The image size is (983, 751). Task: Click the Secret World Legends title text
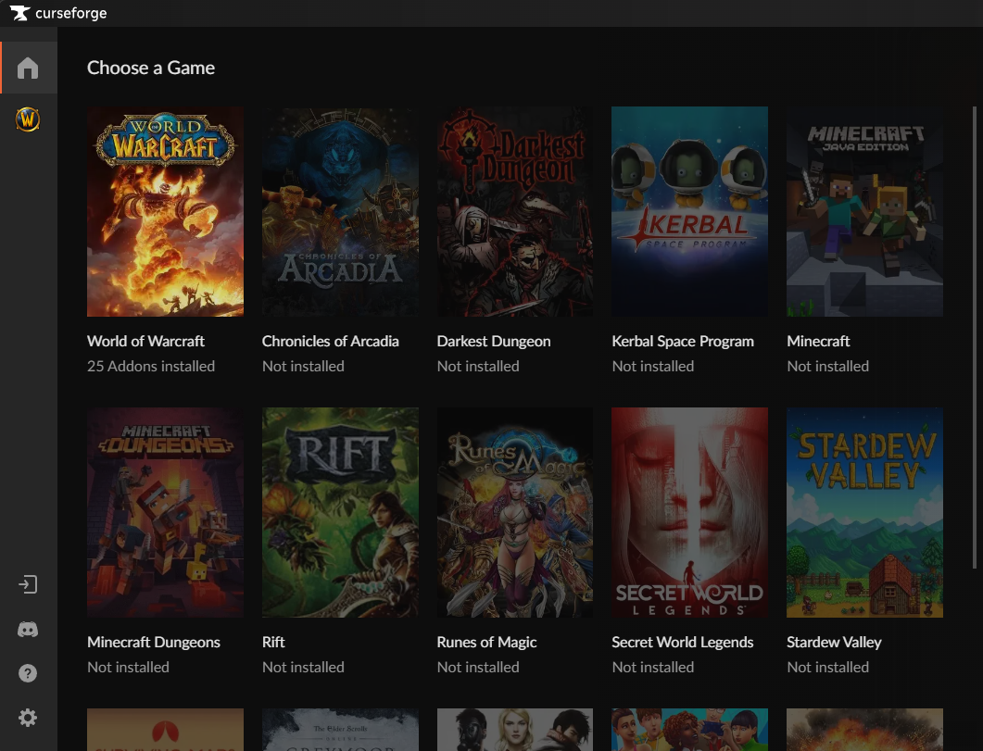coord(682,642)
